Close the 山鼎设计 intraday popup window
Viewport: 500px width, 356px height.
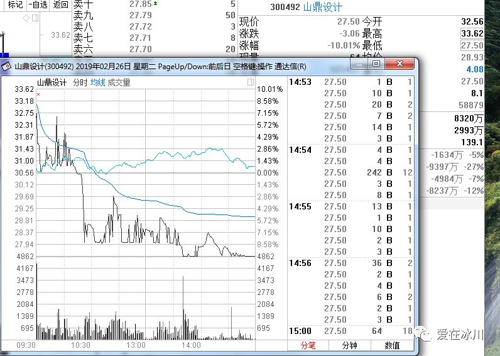(399, 64)
